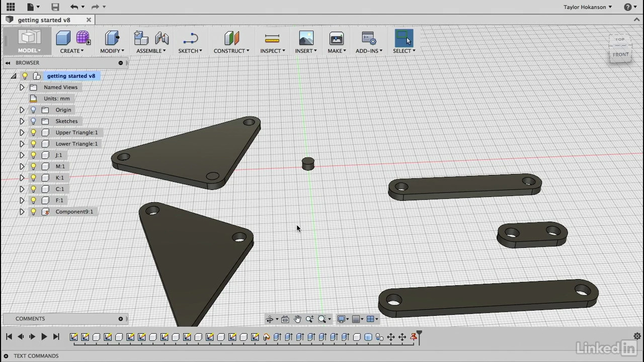Select the Pan hand tool in navigation bar
644x362 pixels.
(297, 319)
